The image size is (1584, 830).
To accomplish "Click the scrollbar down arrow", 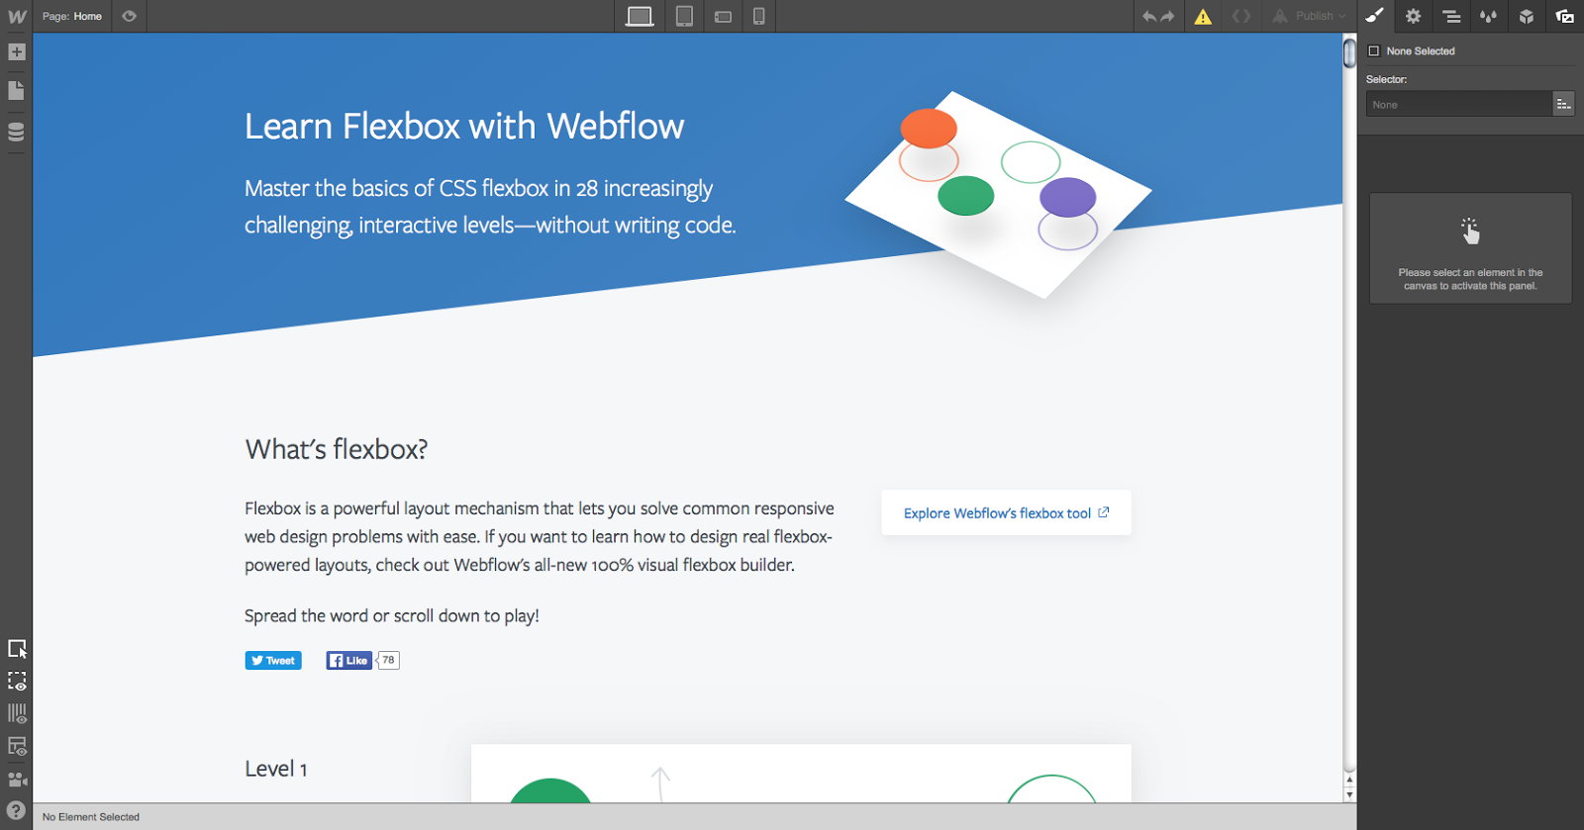I will click(x=1349, y=794).
